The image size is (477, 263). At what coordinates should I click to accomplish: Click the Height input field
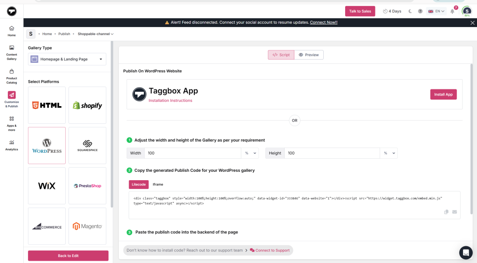[332, 153]
